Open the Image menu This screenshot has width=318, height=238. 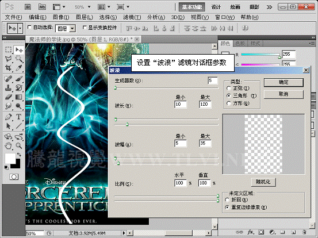pos(61,17)
